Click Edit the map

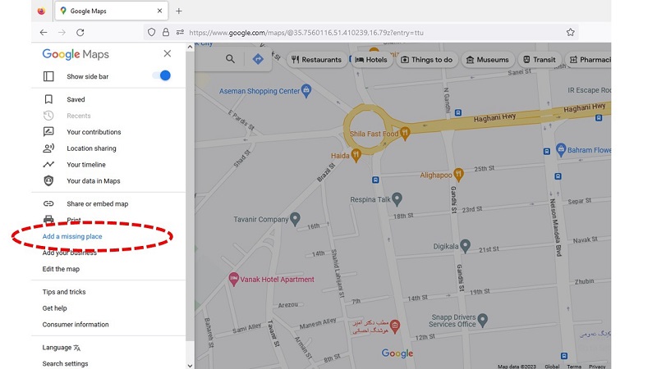[61, 269]
